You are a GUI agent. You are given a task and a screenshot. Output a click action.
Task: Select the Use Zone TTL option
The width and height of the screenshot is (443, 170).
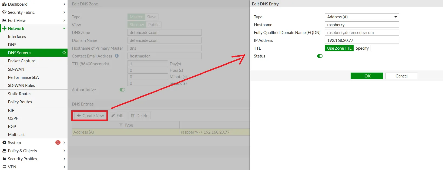[339, 48]
